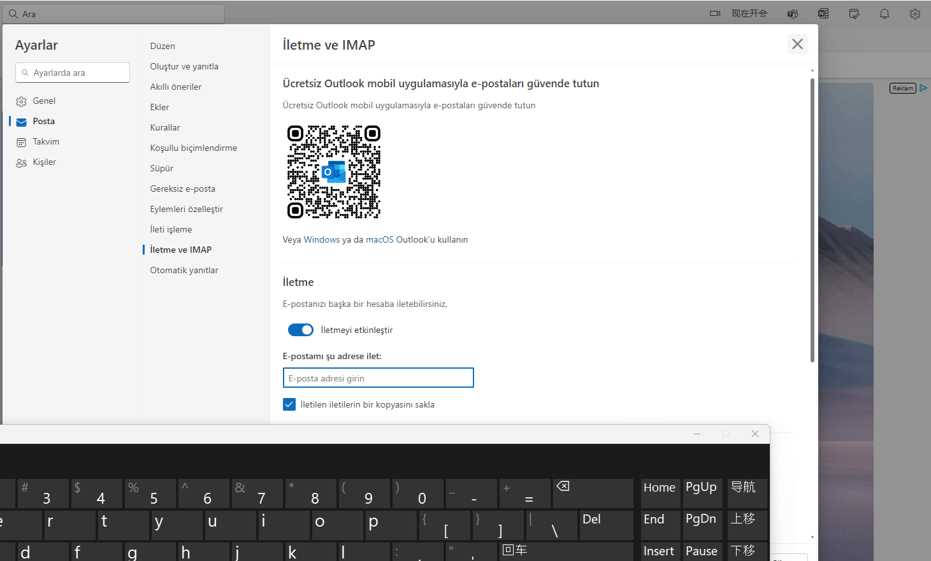Tap the p key on on-screen keyboard
This screenshot has width=931, height=561.
[391, 525]
